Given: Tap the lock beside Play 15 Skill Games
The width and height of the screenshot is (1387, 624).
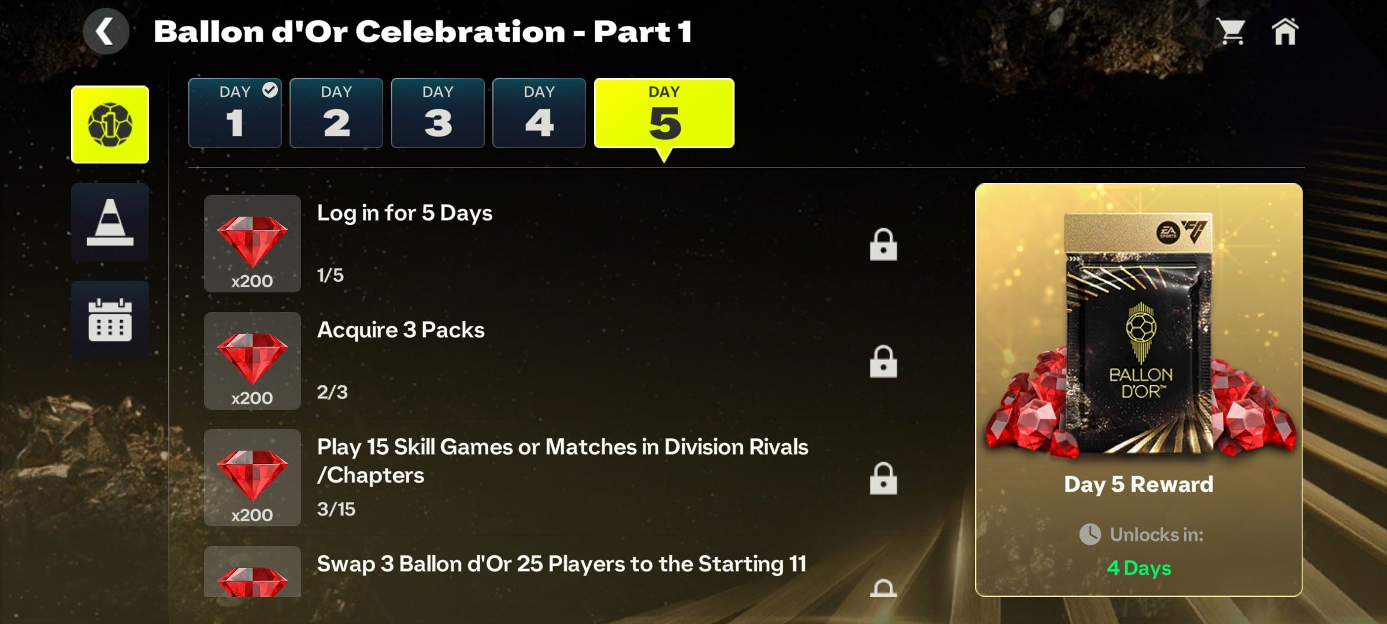Looking at the screenshot, I should point(883,478).
